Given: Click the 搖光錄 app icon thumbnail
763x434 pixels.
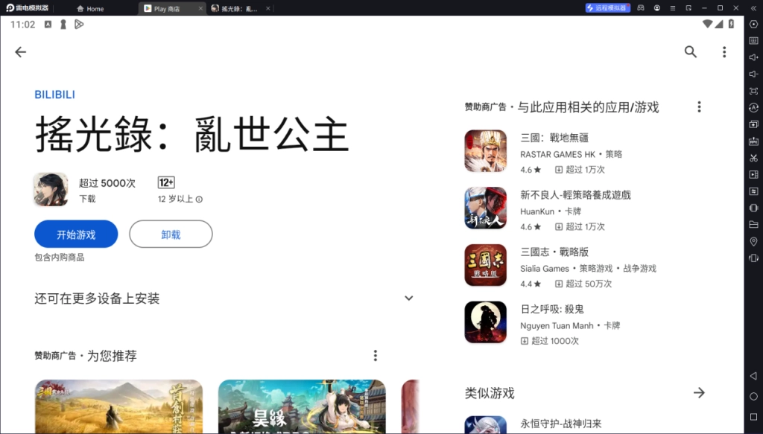Looking at the screenshot, I should click(x=51, y=190).
